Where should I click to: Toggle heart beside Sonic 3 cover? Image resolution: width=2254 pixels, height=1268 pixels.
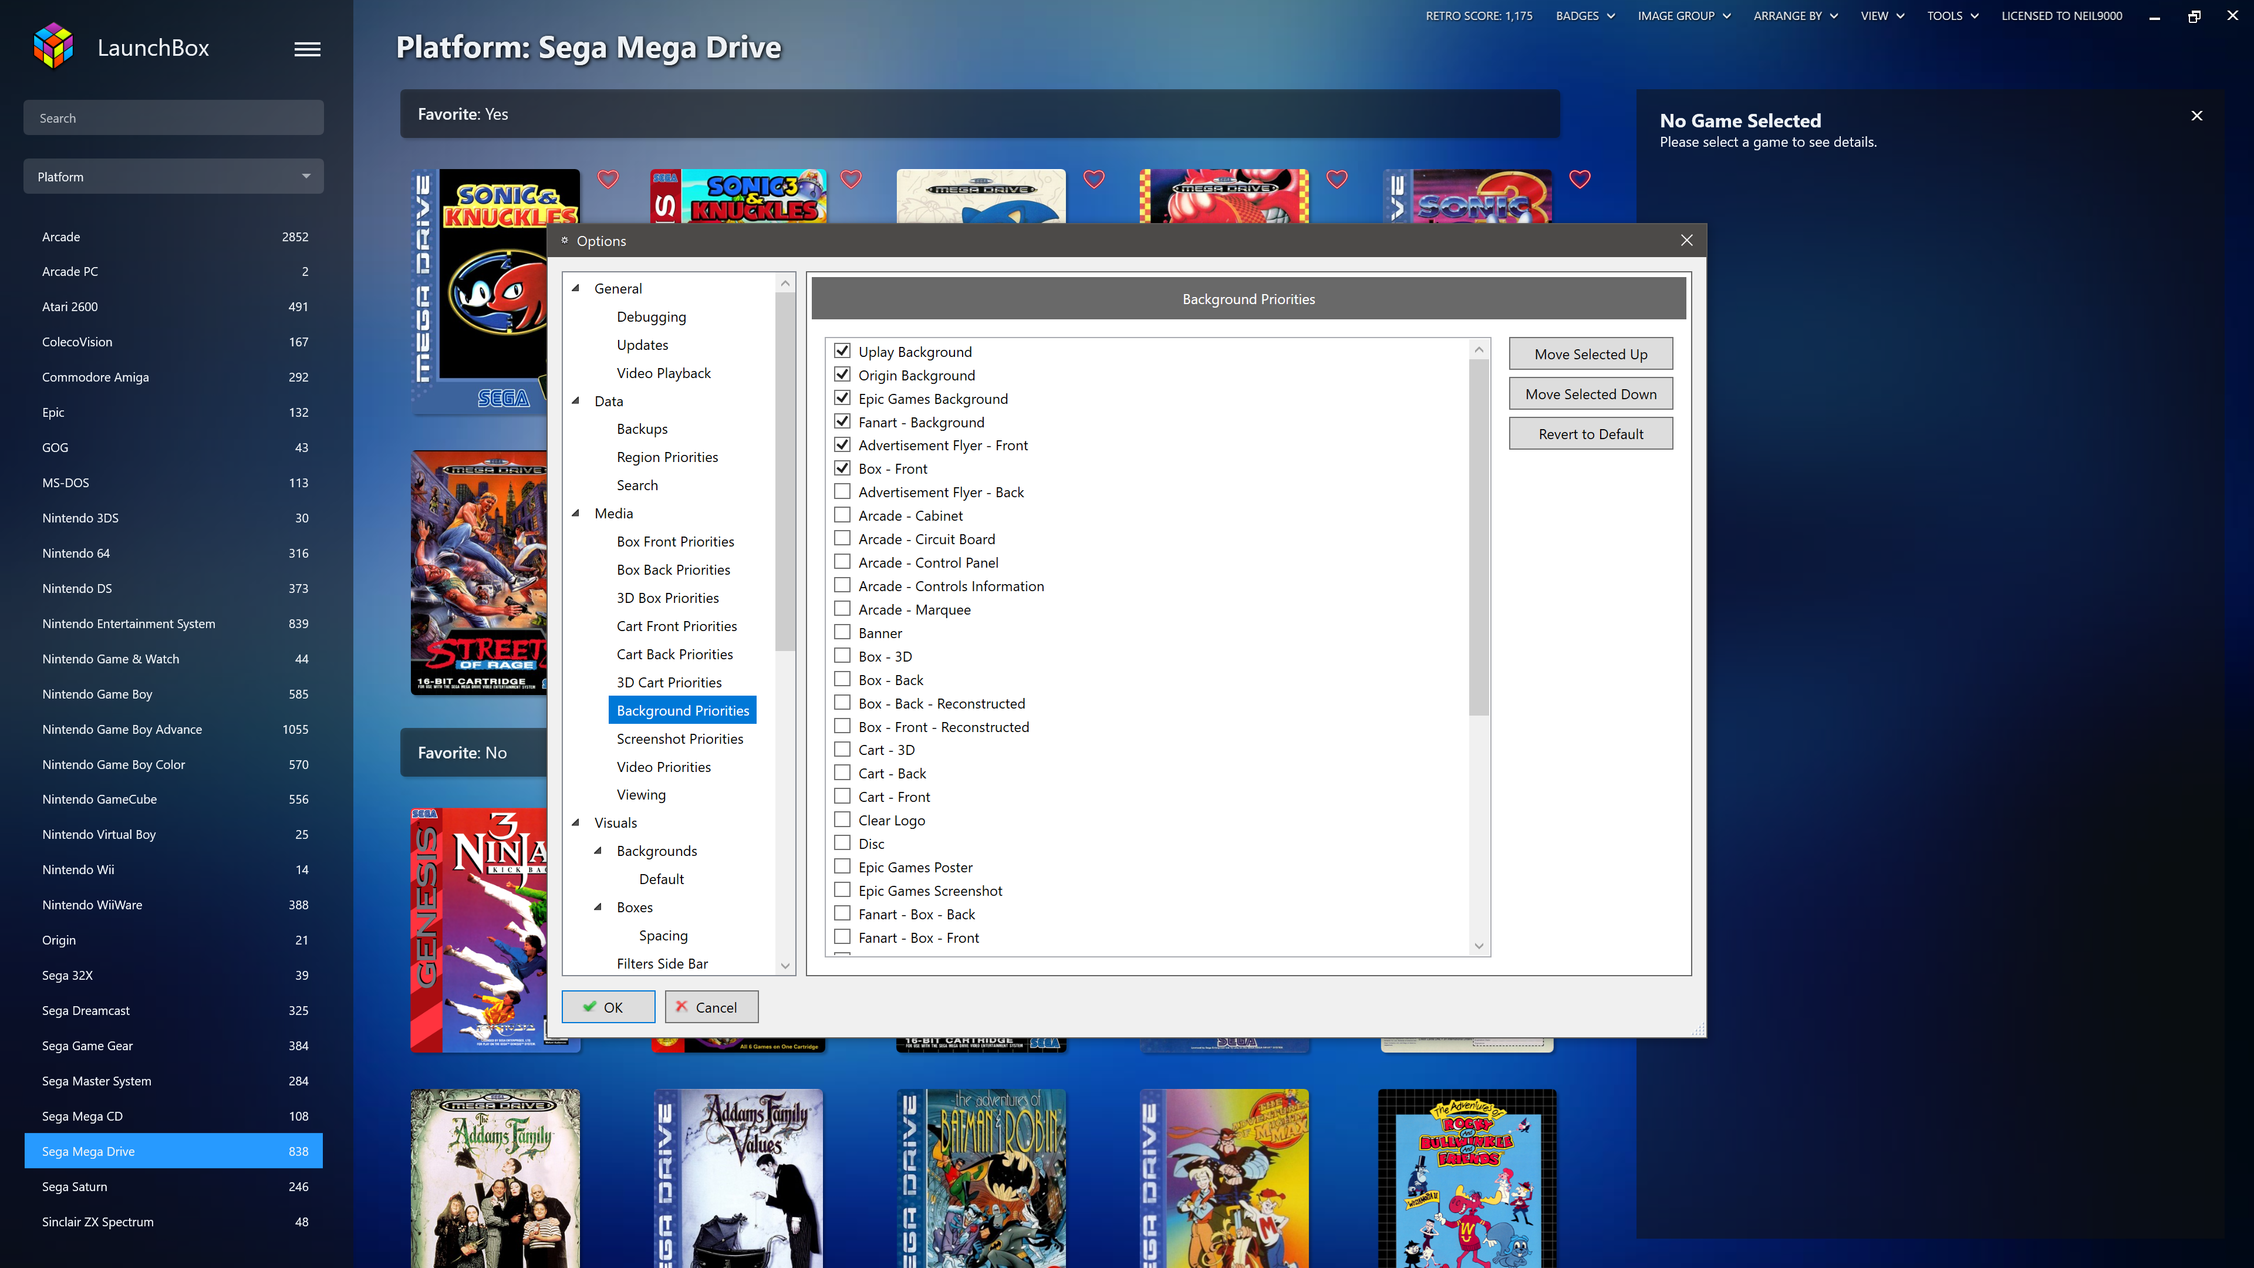(1580, 180)
